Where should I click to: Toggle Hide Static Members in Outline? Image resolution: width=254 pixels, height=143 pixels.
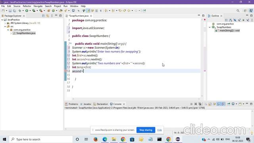point(239,20)
